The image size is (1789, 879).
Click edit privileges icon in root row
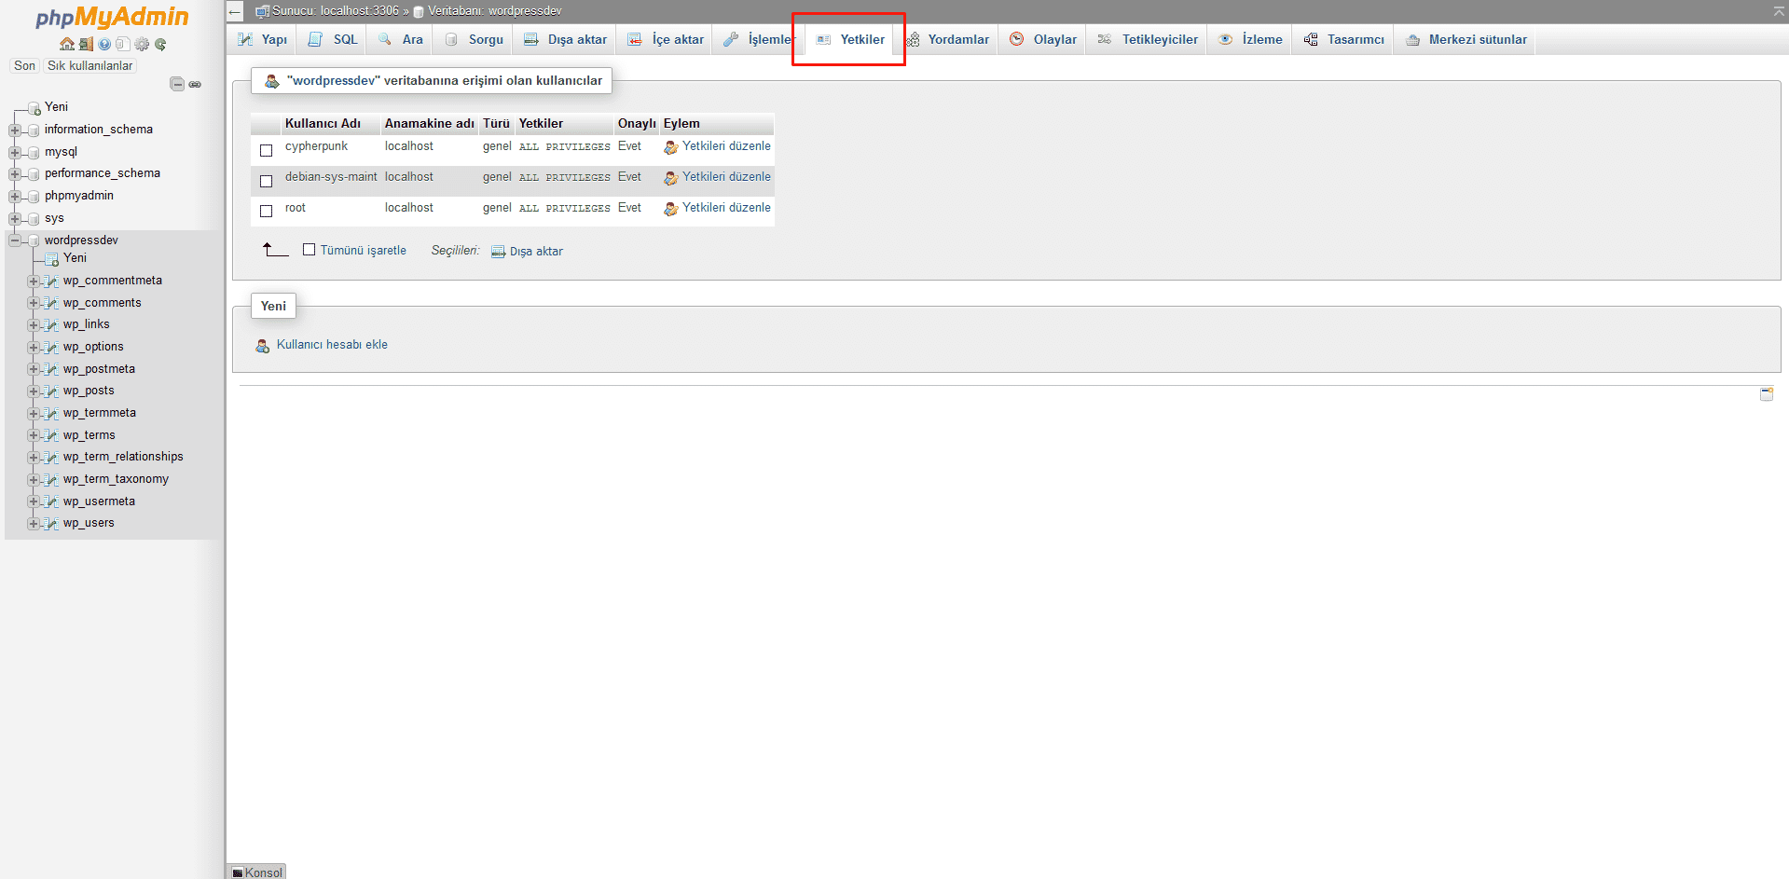[x=670, y=209]
